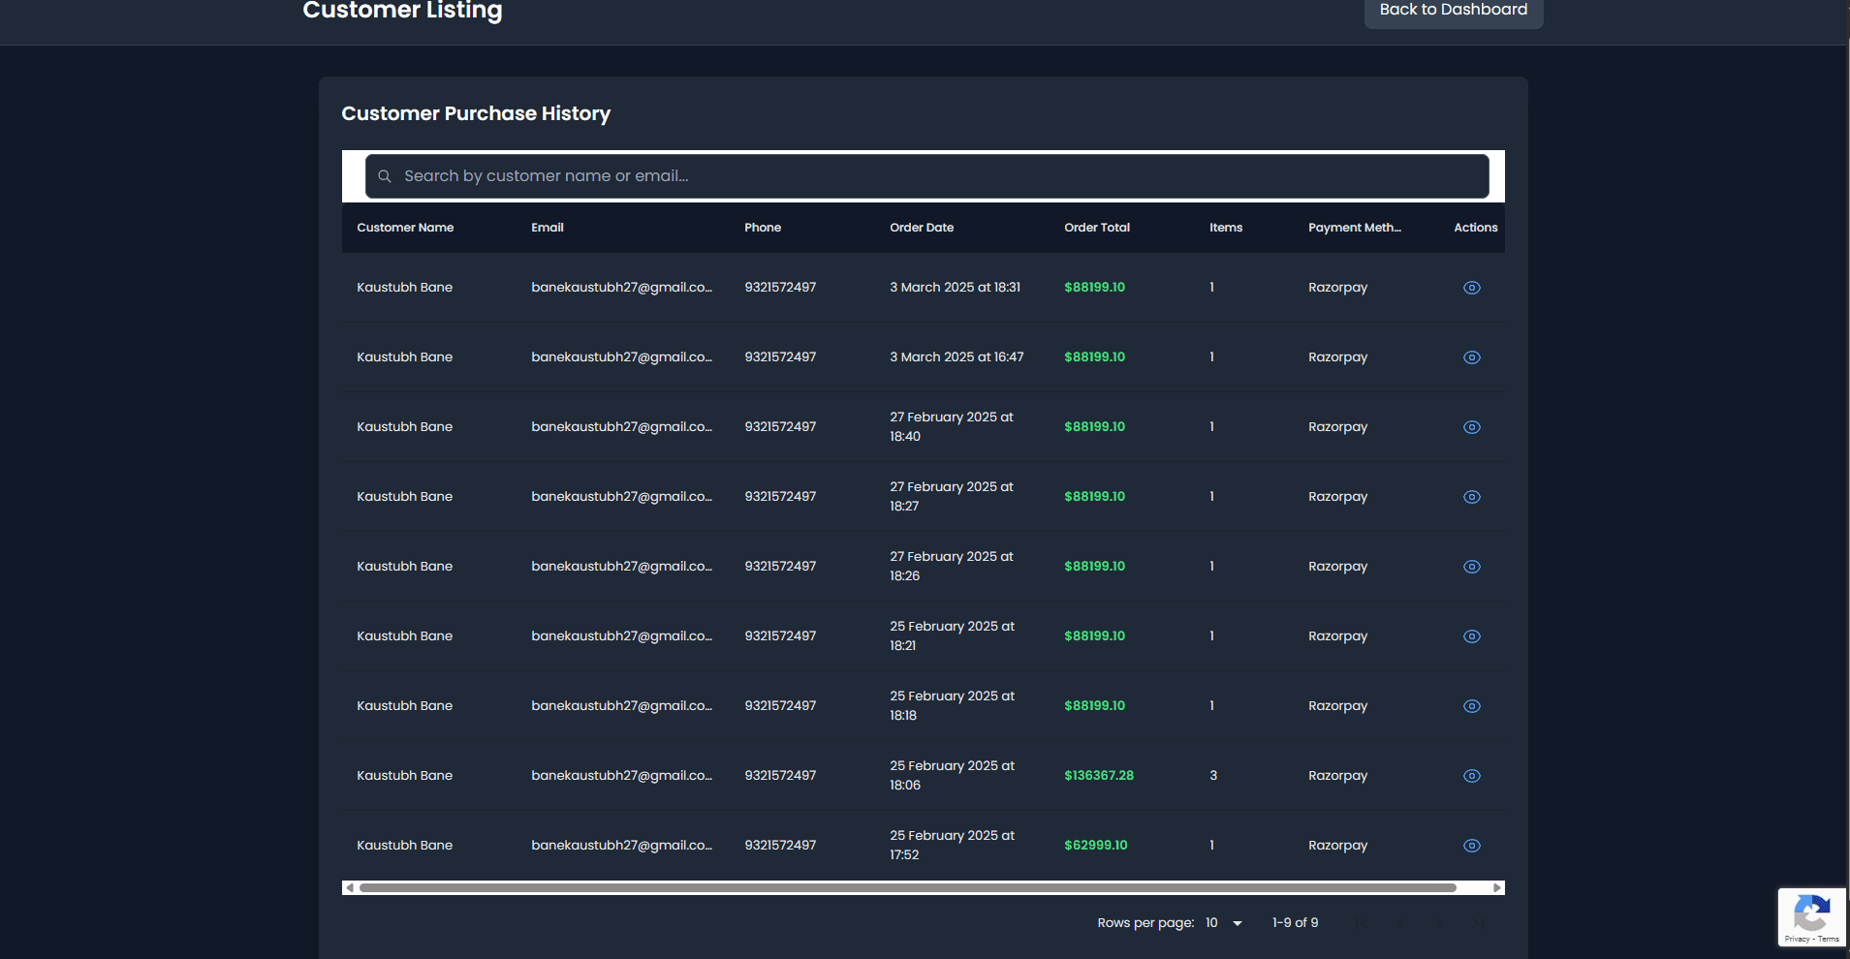The image size is (1850, 959).
Task: Open the reCAPTCHA Terms link
Action: (x=1830, y=939)
